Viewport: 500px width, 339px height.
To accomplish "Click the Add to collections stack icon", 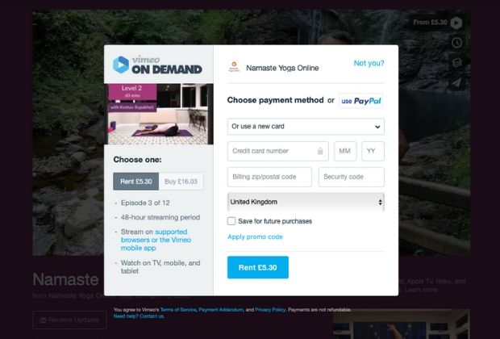I will click(456, 62).
